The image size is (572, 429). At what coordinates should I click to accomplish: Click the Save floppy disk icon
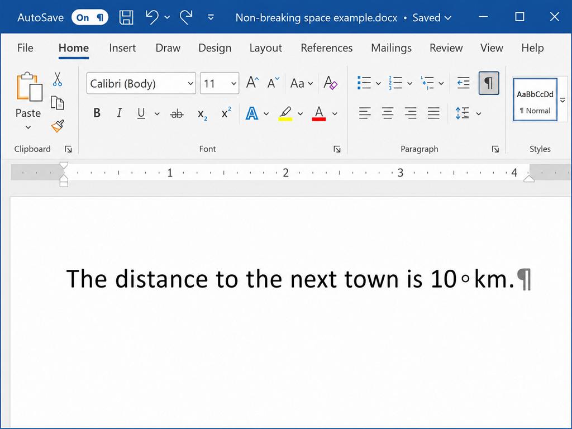click(126, 17)
